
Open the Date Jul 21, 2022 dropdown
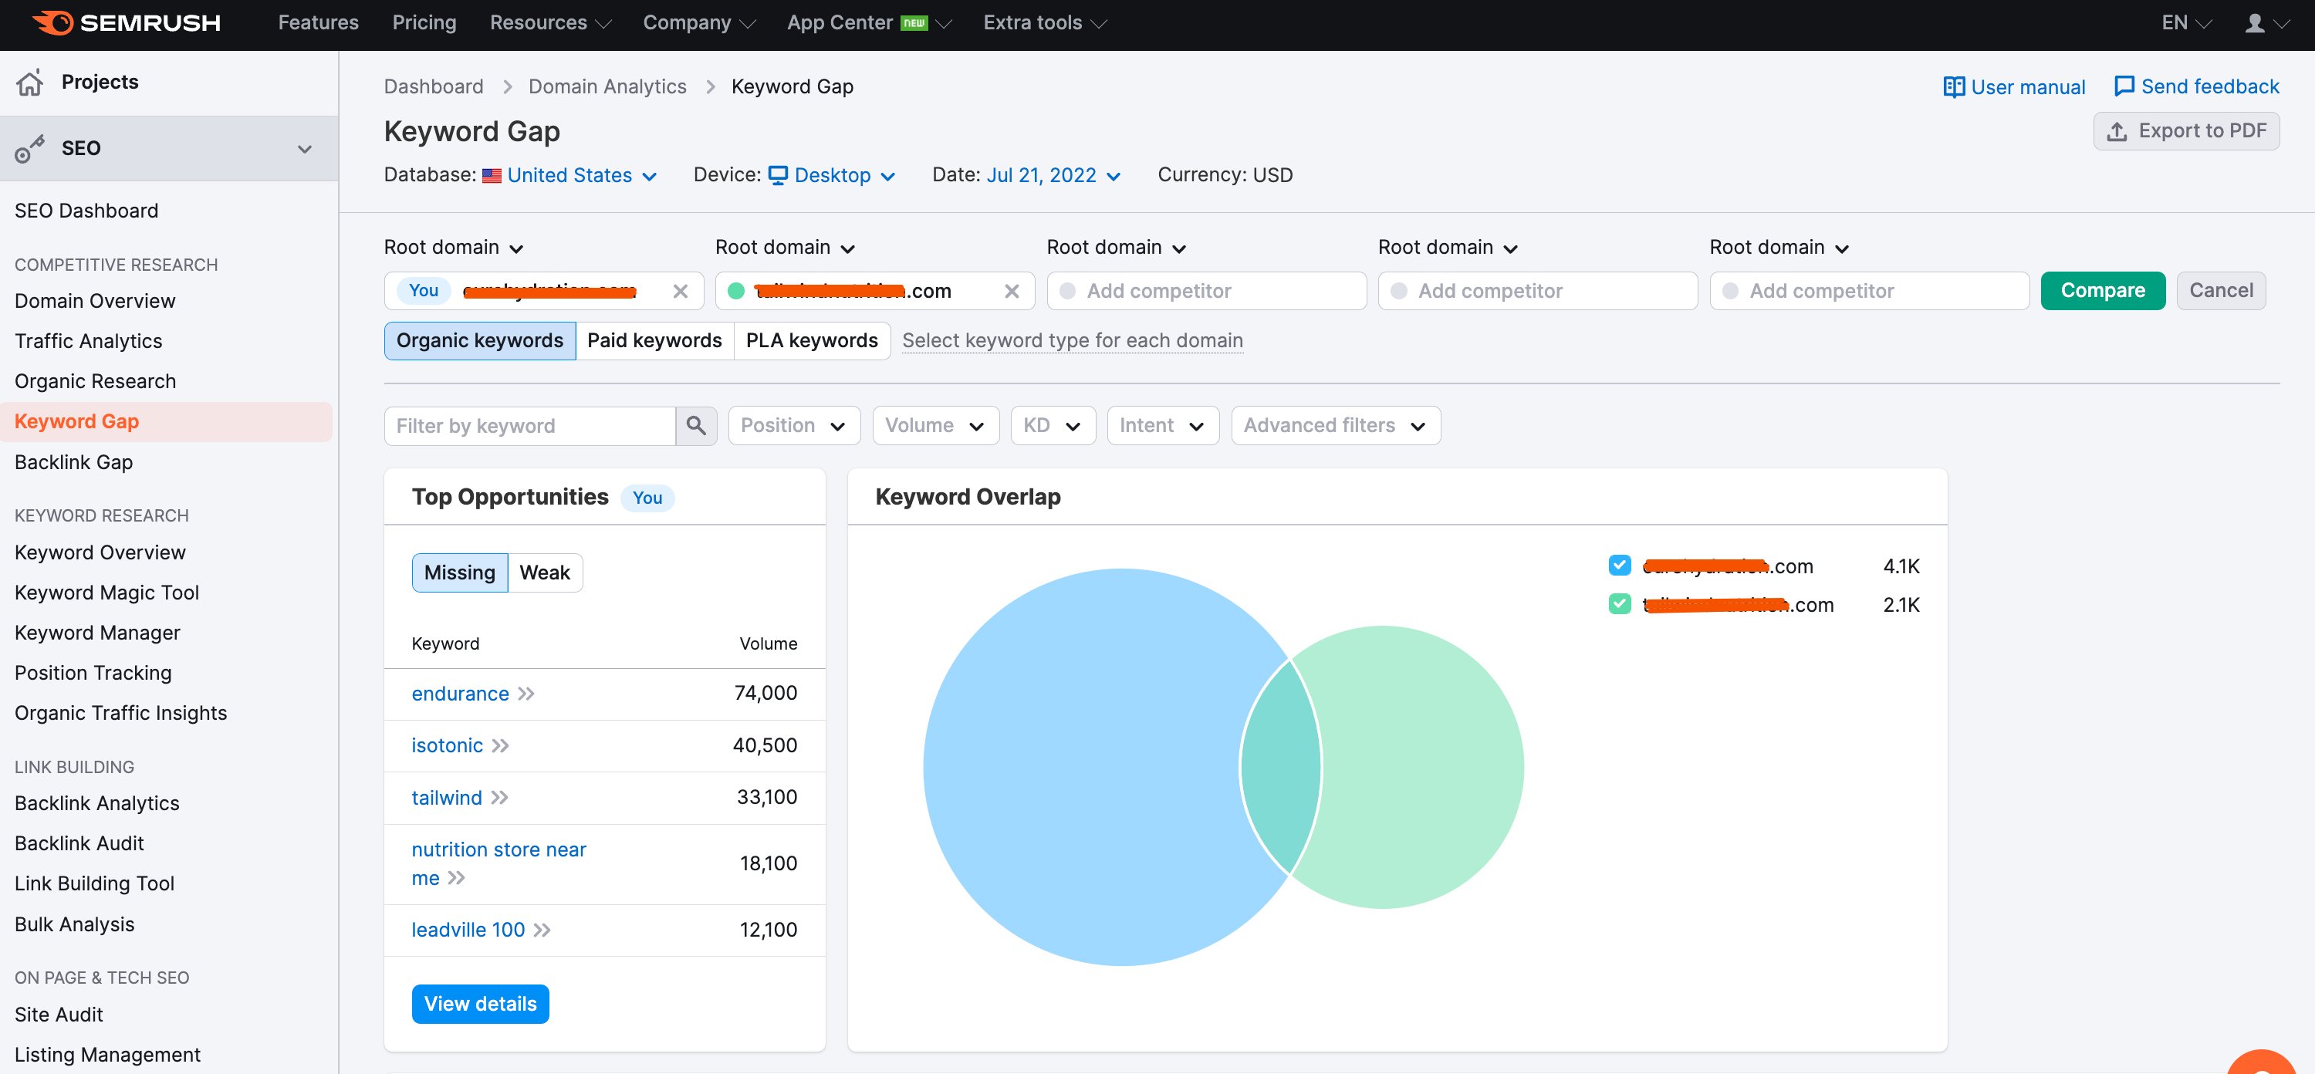click(1053, 175)
